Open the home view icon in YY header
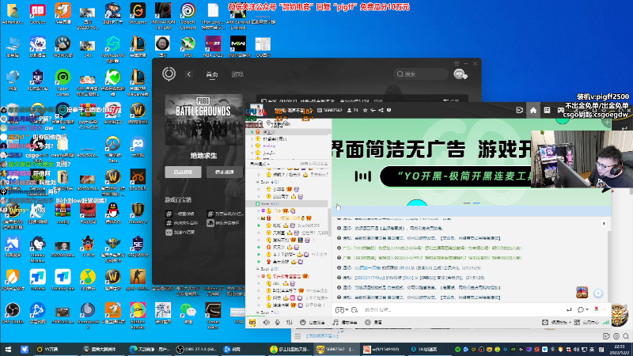This screenshot has width=633, height=356. click(x=533, y=110)
